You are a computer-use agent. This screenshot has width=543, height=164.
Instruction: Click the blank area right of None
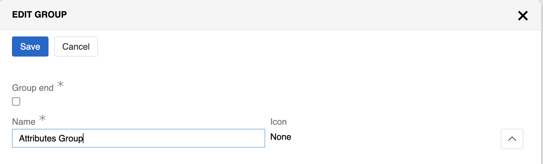pos(394,137)
